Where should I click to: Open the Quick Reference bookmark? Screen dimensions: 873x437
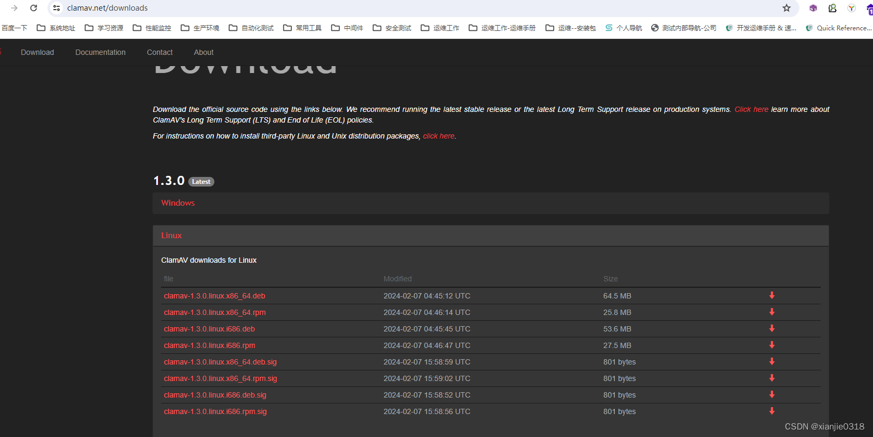(x=838, y=28)
